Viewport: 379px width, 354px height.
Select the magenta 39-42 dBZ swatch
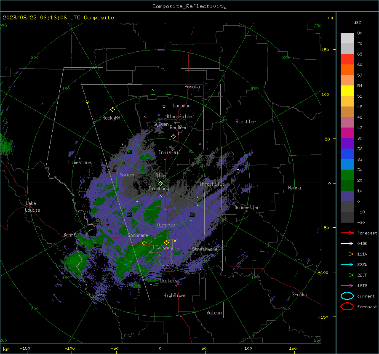pos(347,133)
